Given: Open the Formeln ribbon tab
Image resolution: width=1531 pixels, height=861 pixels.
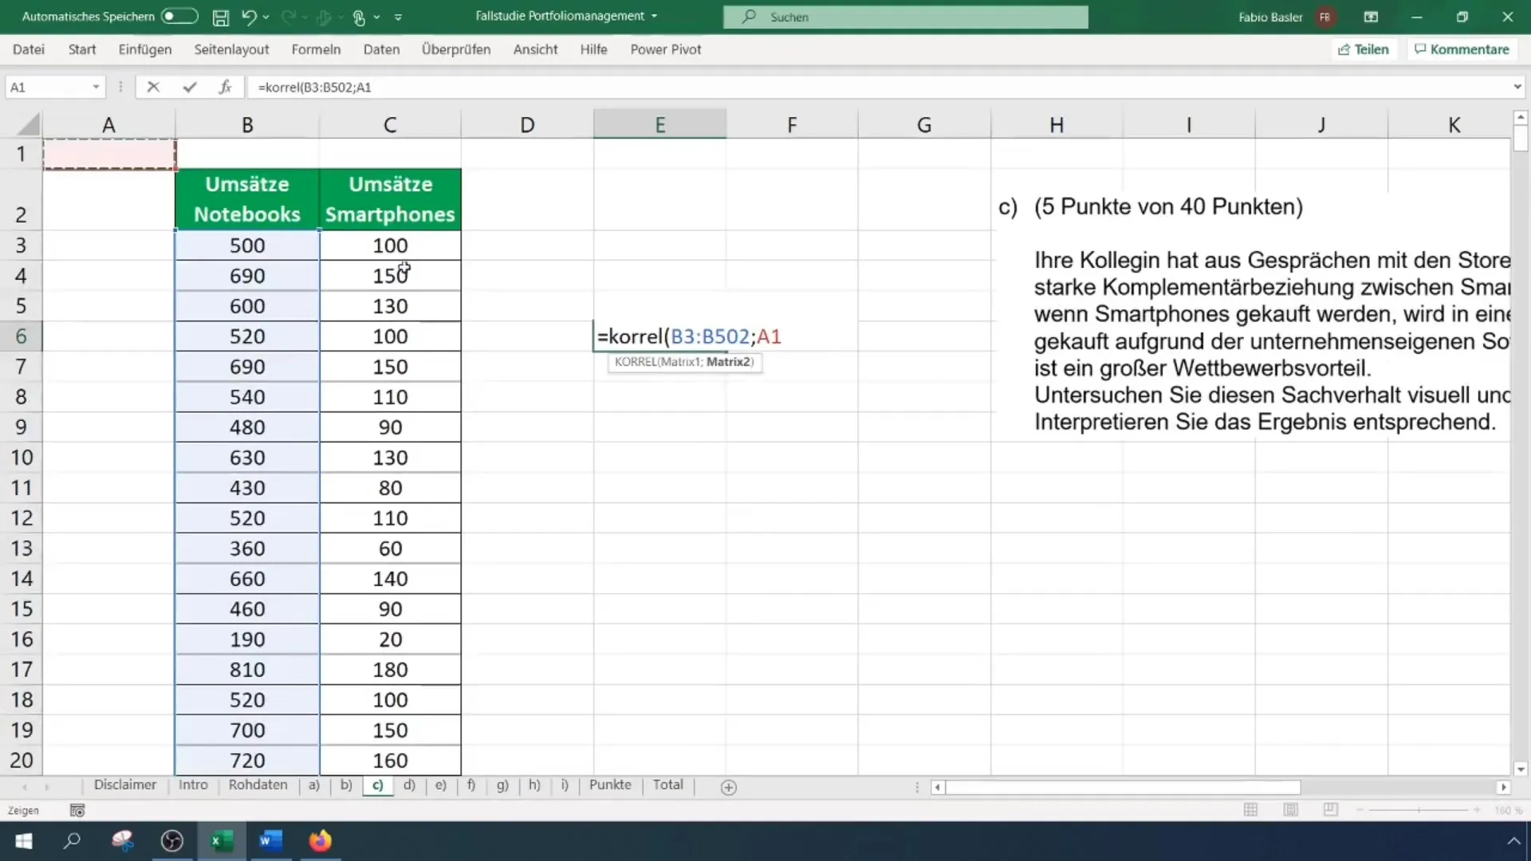Looking at the screenshot, I should [316, 49].
